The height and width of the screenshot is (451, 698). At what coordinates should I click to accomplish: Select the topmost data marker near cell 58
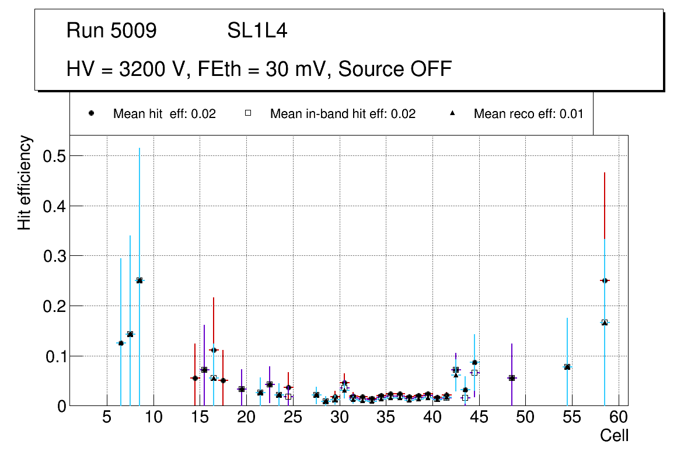(x=605, y=280)
